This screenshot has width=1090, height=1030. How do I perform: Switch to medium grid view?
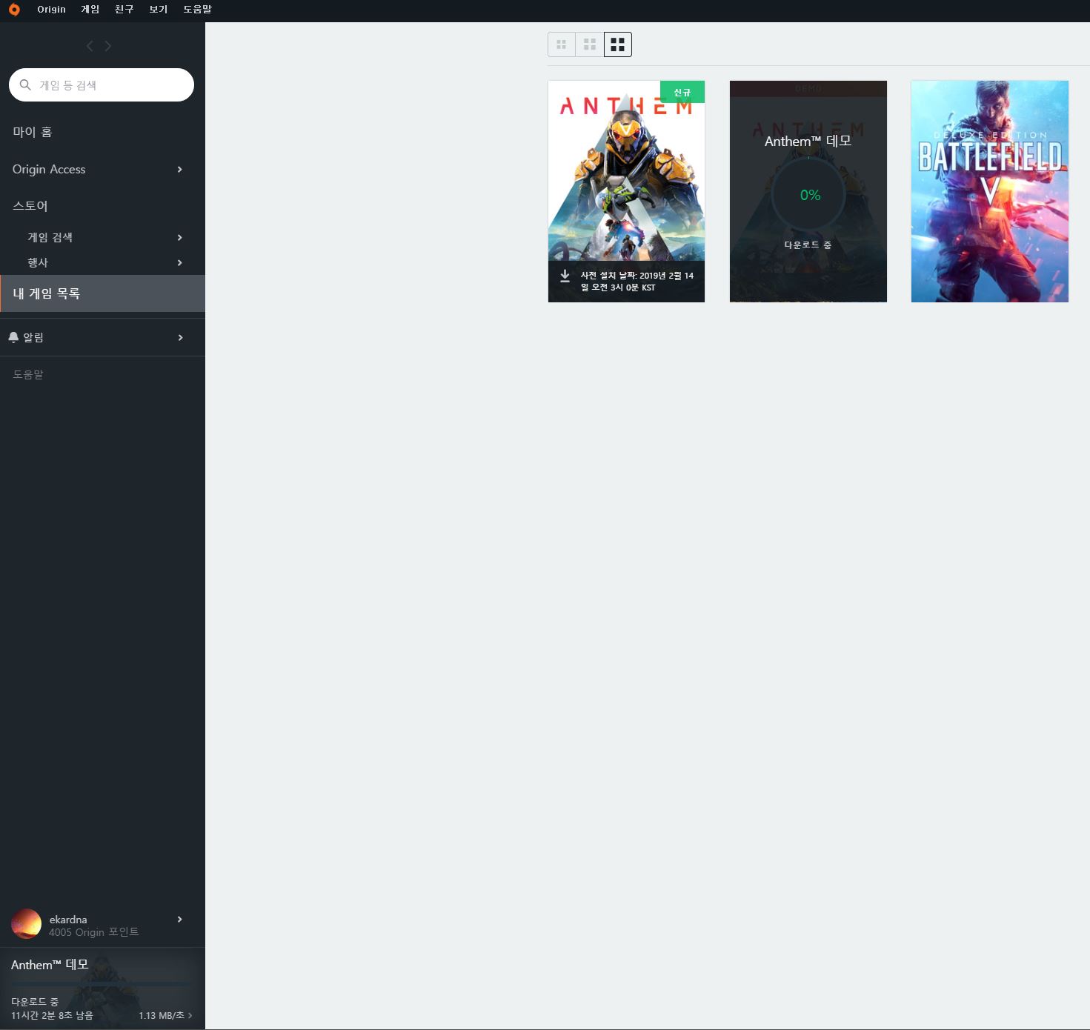pos(589,44)
